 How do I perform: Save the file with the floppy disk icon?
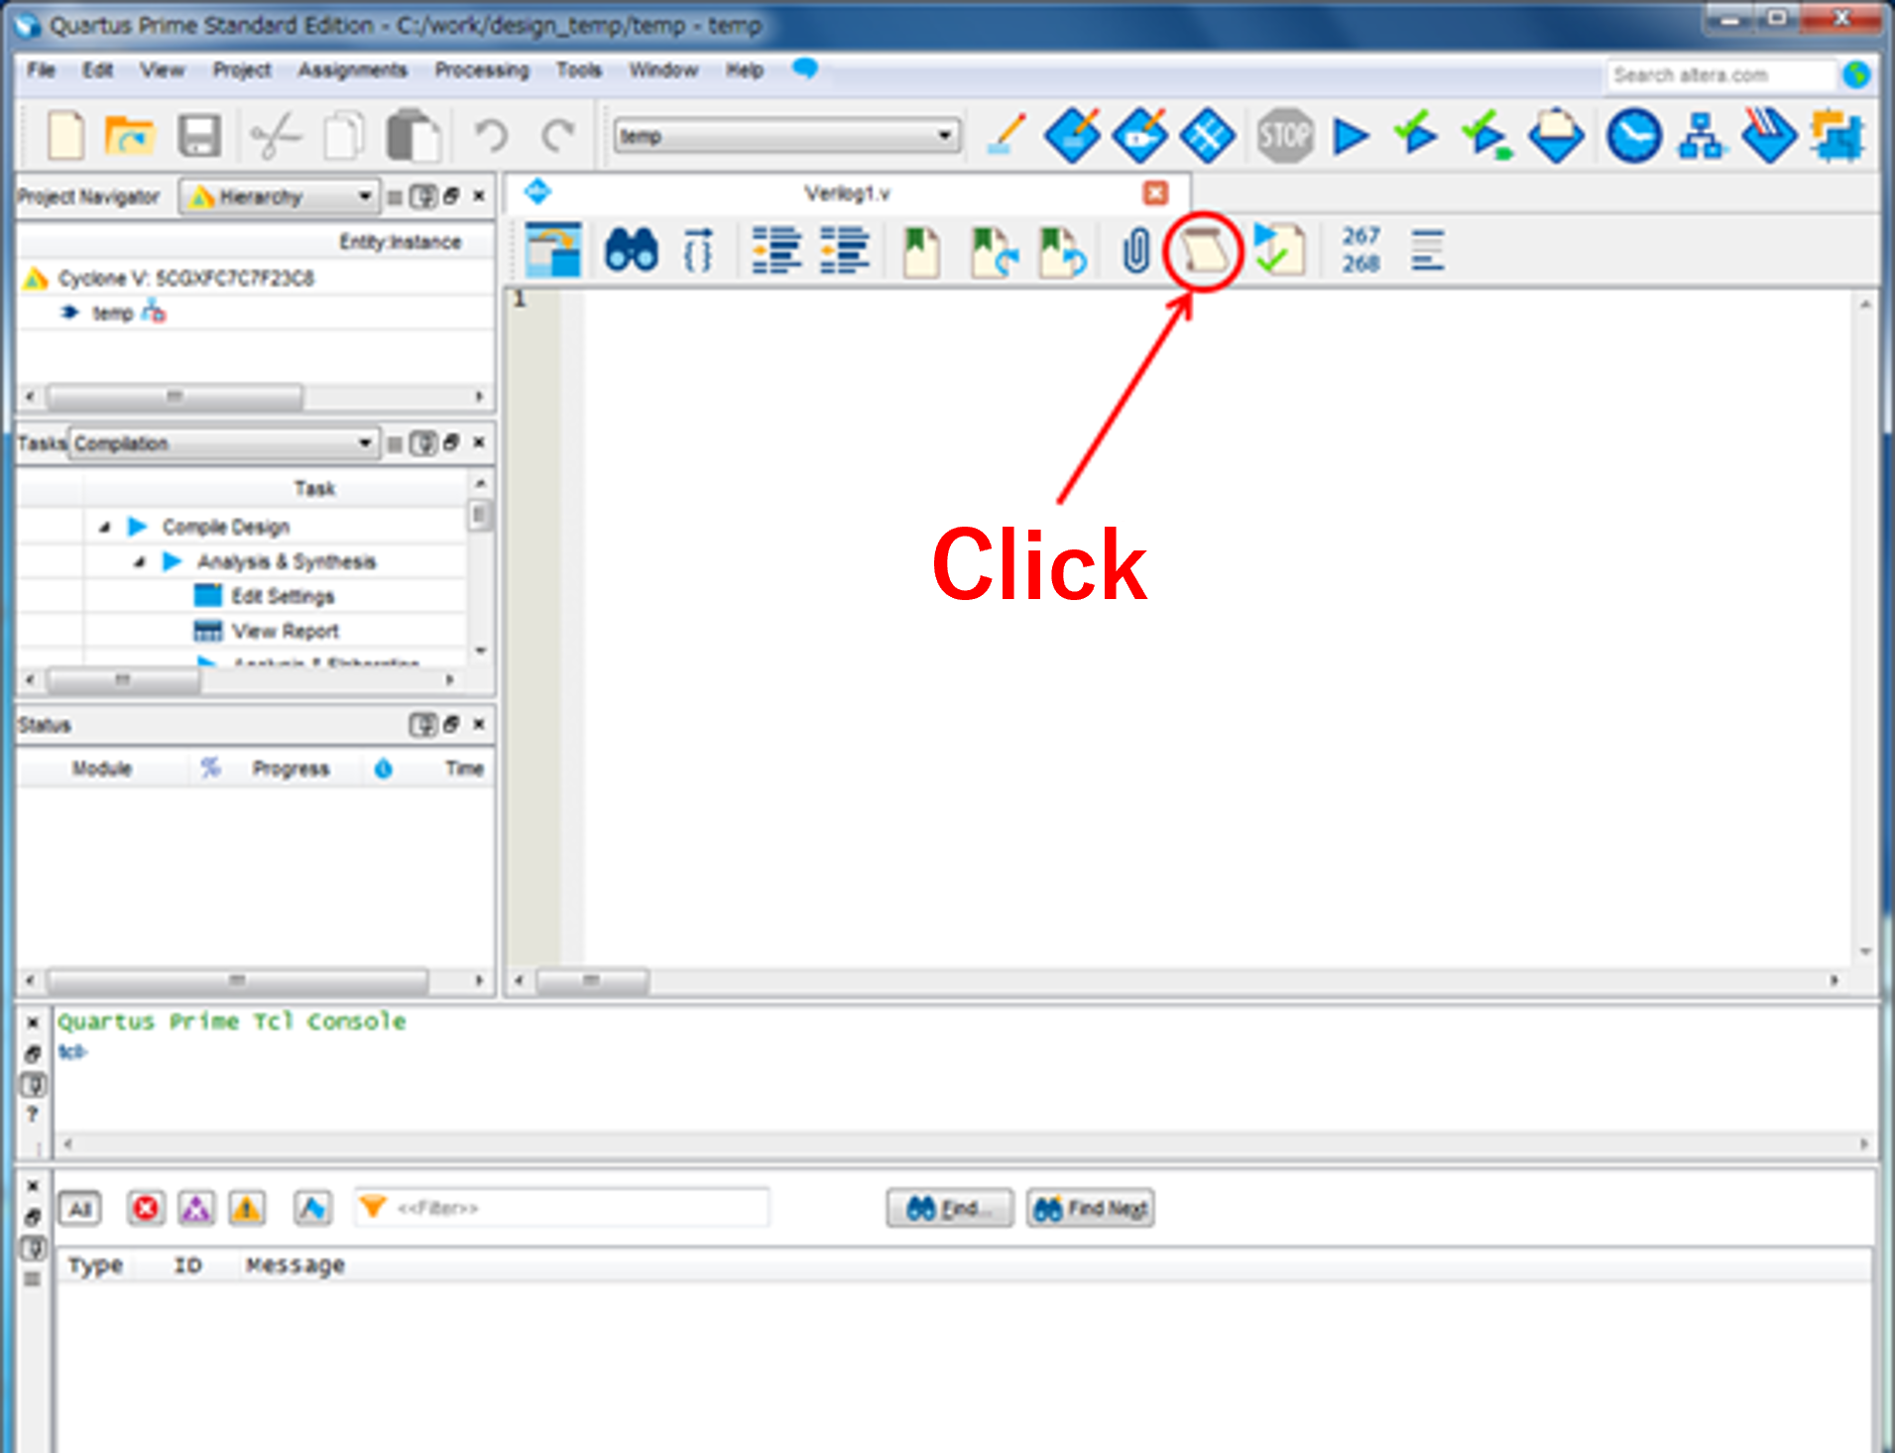(x=199, y=136)
